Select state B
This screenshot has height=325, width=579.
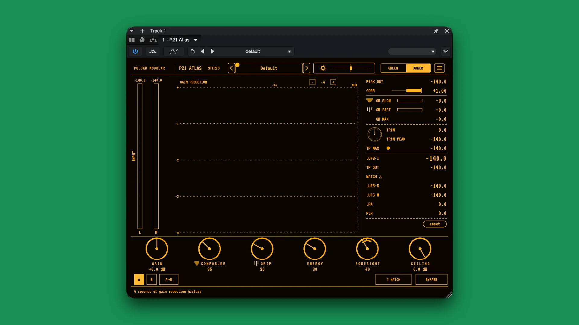click(x=151, y=280)
